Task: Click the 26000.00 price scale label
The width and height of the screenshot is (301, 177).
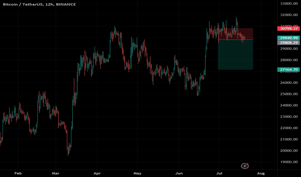Action: [x=289, y=83]
